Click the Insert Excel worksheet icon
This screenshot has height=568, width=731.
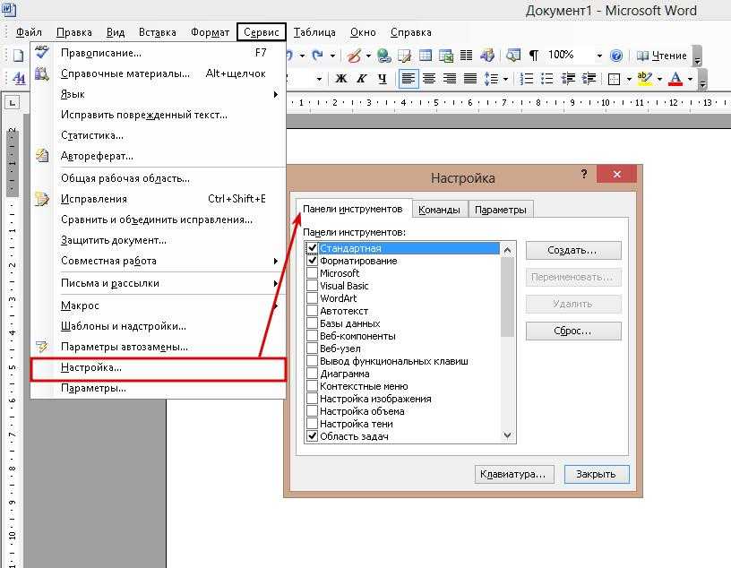[446, 56]
